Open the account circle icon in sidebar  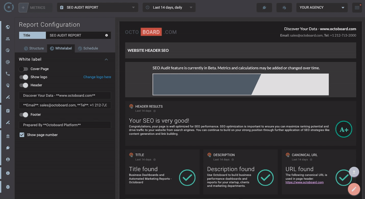click(8, 159)
